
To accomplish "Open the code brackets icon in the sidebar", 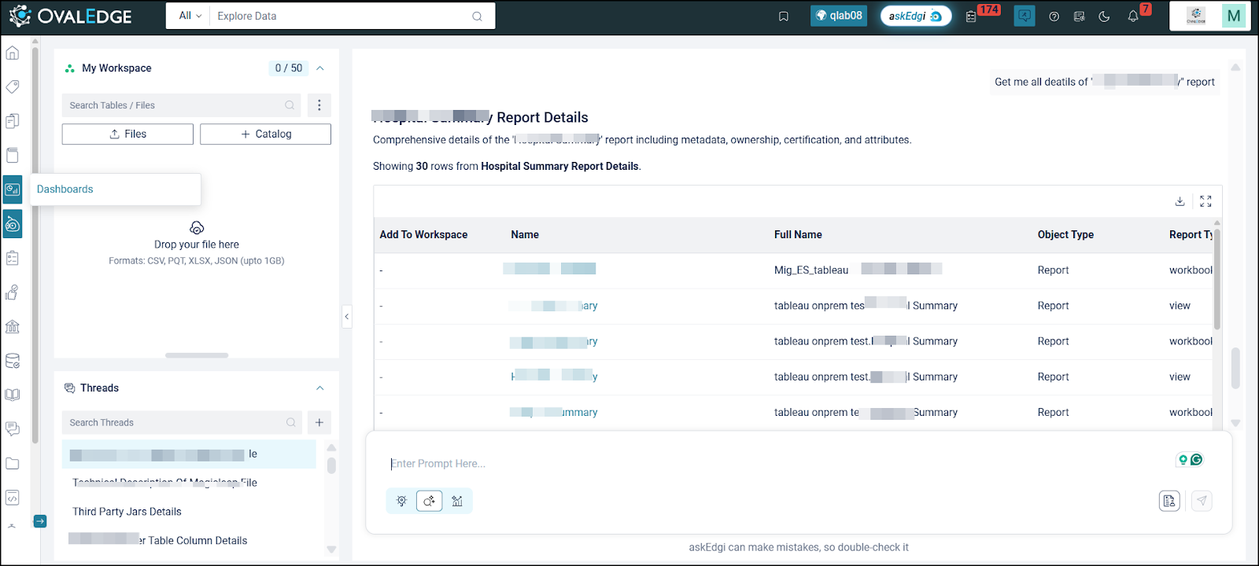I will pyautogui.click(x=13, y=498).
